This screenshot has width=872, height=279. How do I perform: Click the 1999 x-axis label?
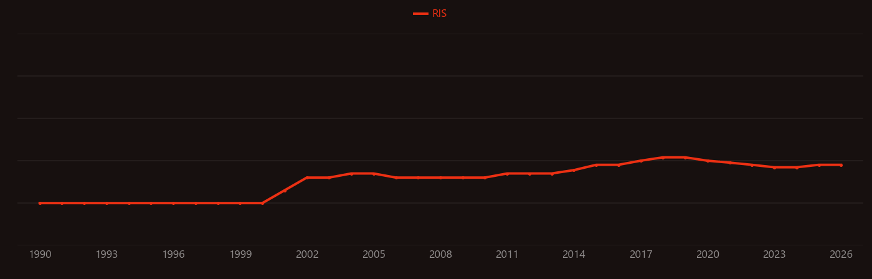240,255
